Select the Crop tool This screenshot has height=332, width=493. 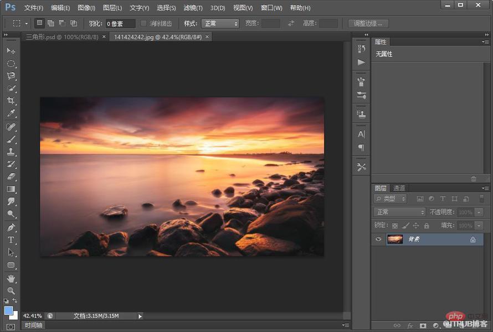click(11, 101)
